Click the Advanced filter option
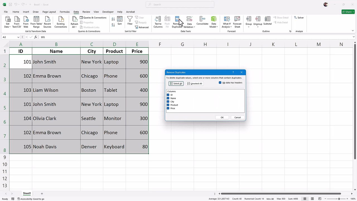The image size is (357, 201). [x=142, y=27]
